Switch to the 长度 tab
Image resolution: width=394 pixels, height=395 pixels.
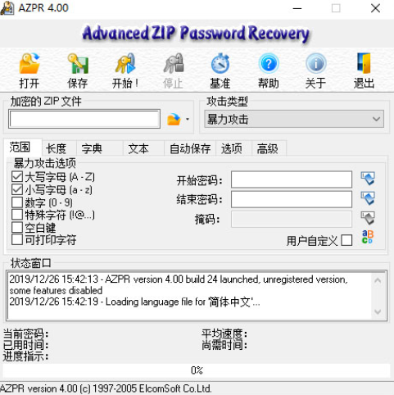click(x=56, y=148)
